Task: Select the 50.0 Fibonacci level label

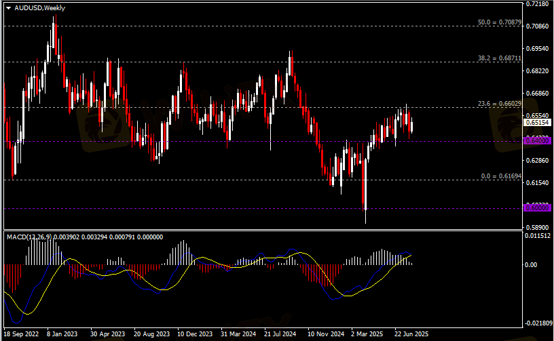Action: pos(499,22)
